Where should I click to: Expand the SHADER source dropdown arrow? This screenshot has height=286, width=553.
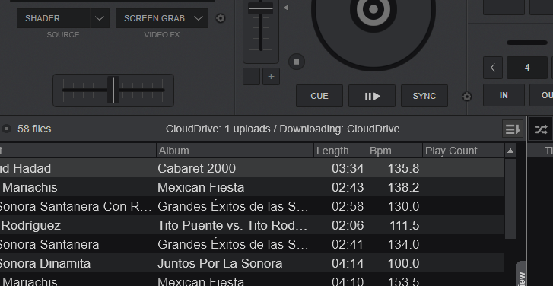click(100, 18)
